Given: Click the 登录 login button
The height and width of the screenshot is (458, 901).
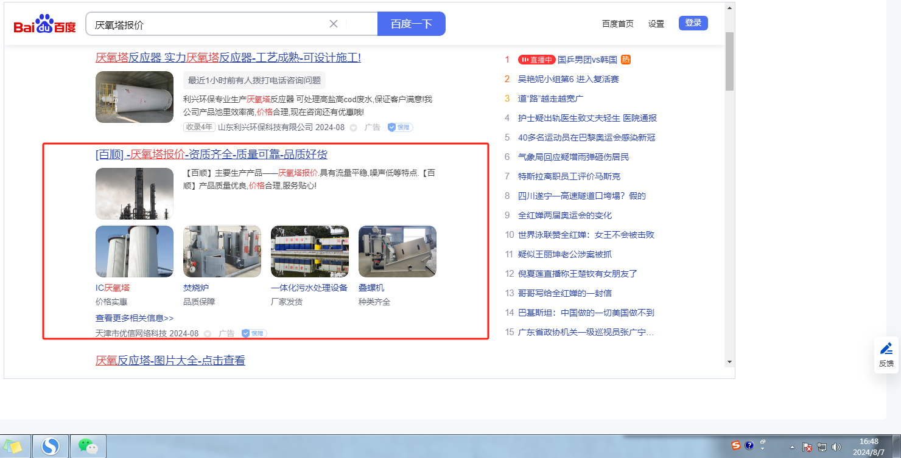Looking at the screenshot, I should tap(693, 23).
